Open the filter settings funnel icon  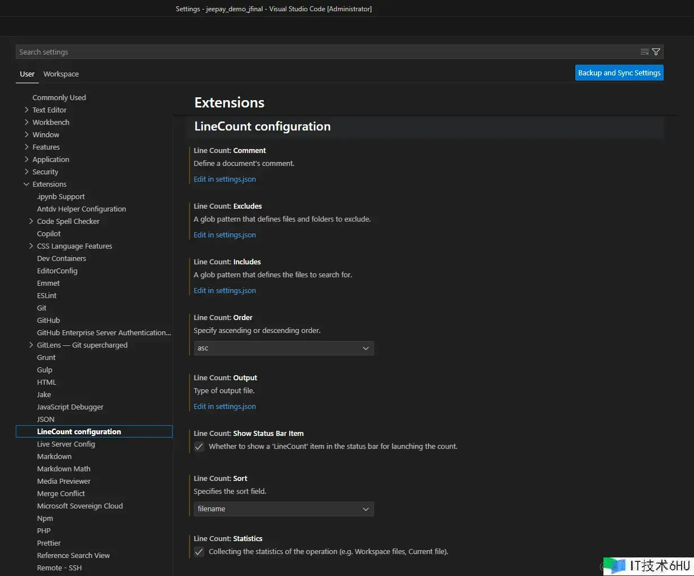656,52
